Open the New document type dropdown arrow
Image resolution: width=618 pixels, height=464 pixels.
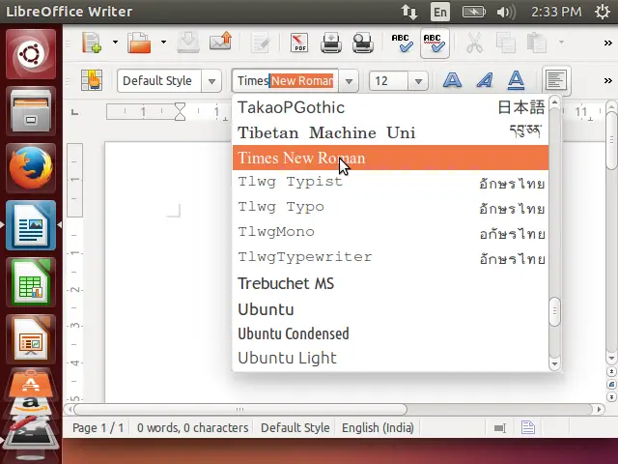115,43
